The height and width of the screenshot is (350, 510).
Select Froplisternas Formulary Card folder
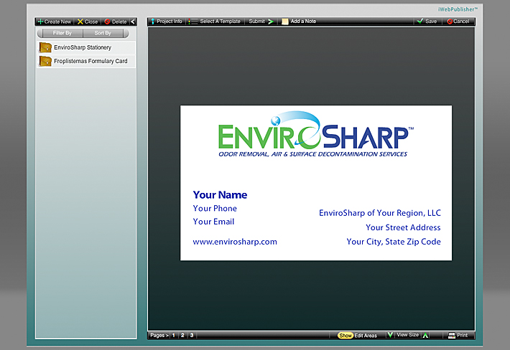(x=86, y=61)
